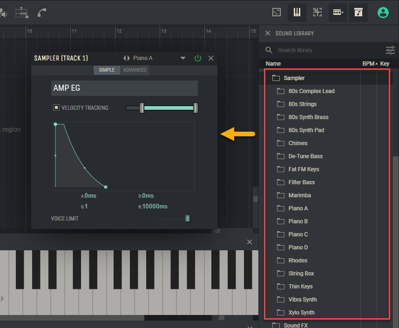The image size is (399, 328).
Task: Click the envelope end release point
Action: [106, 187]
